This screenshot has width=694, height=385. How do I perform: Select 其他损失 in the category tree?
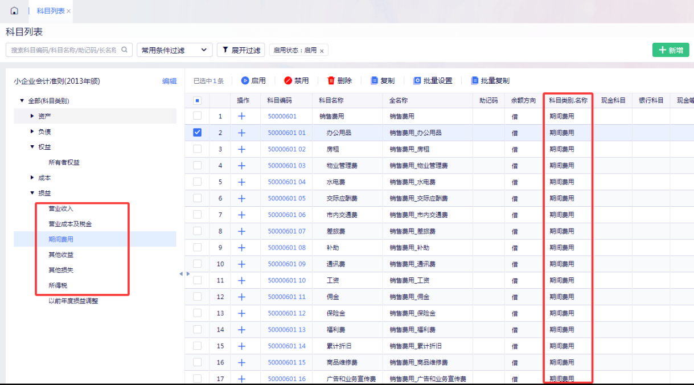click(x=61, y=270)
